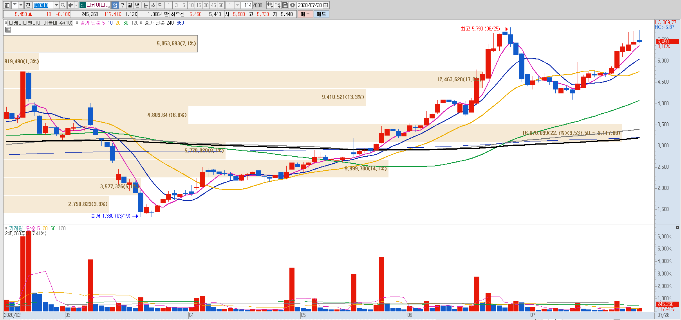Click the volume tag 245,260 on the volume axis

[667, 304]
